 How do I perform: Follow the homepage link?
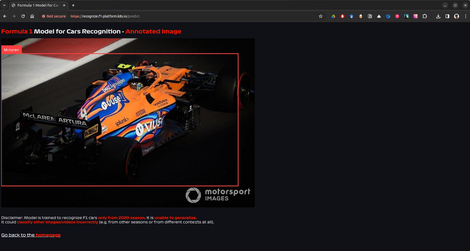click(x=48, y=235)
